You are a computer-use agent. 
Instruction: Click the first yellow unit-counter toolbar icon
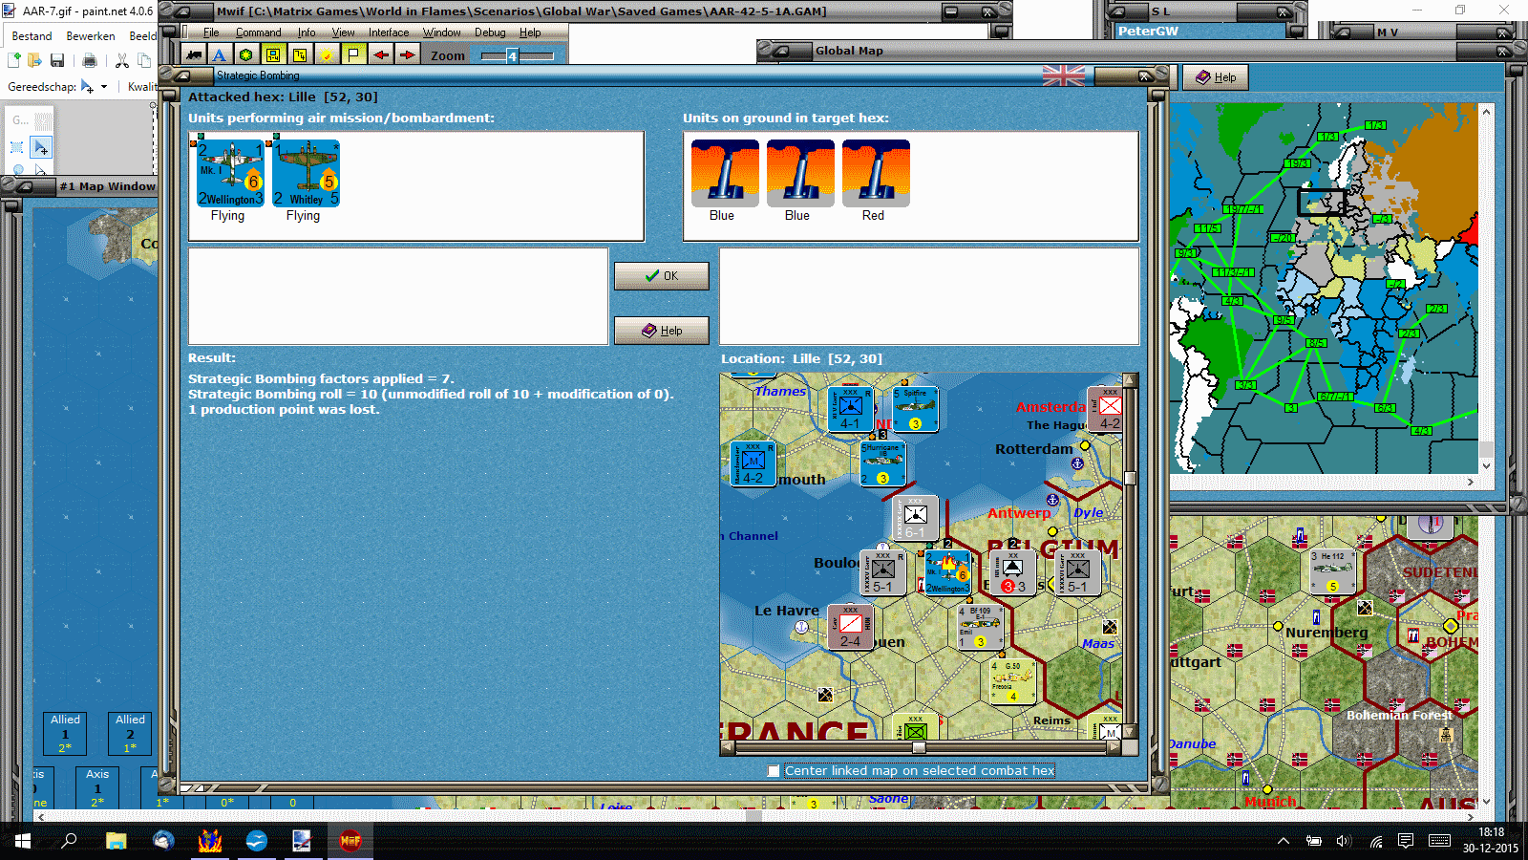point(273,54)
